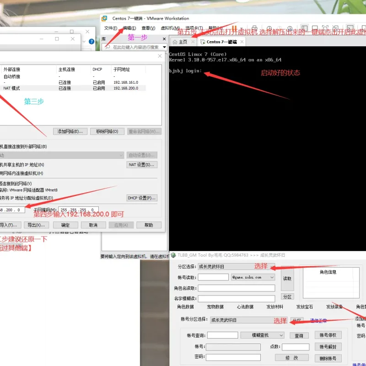Image resolution: width=366 pixels, height=366 pixels.
Task: Click the tall 读取 button
Action: coord(287,279)
